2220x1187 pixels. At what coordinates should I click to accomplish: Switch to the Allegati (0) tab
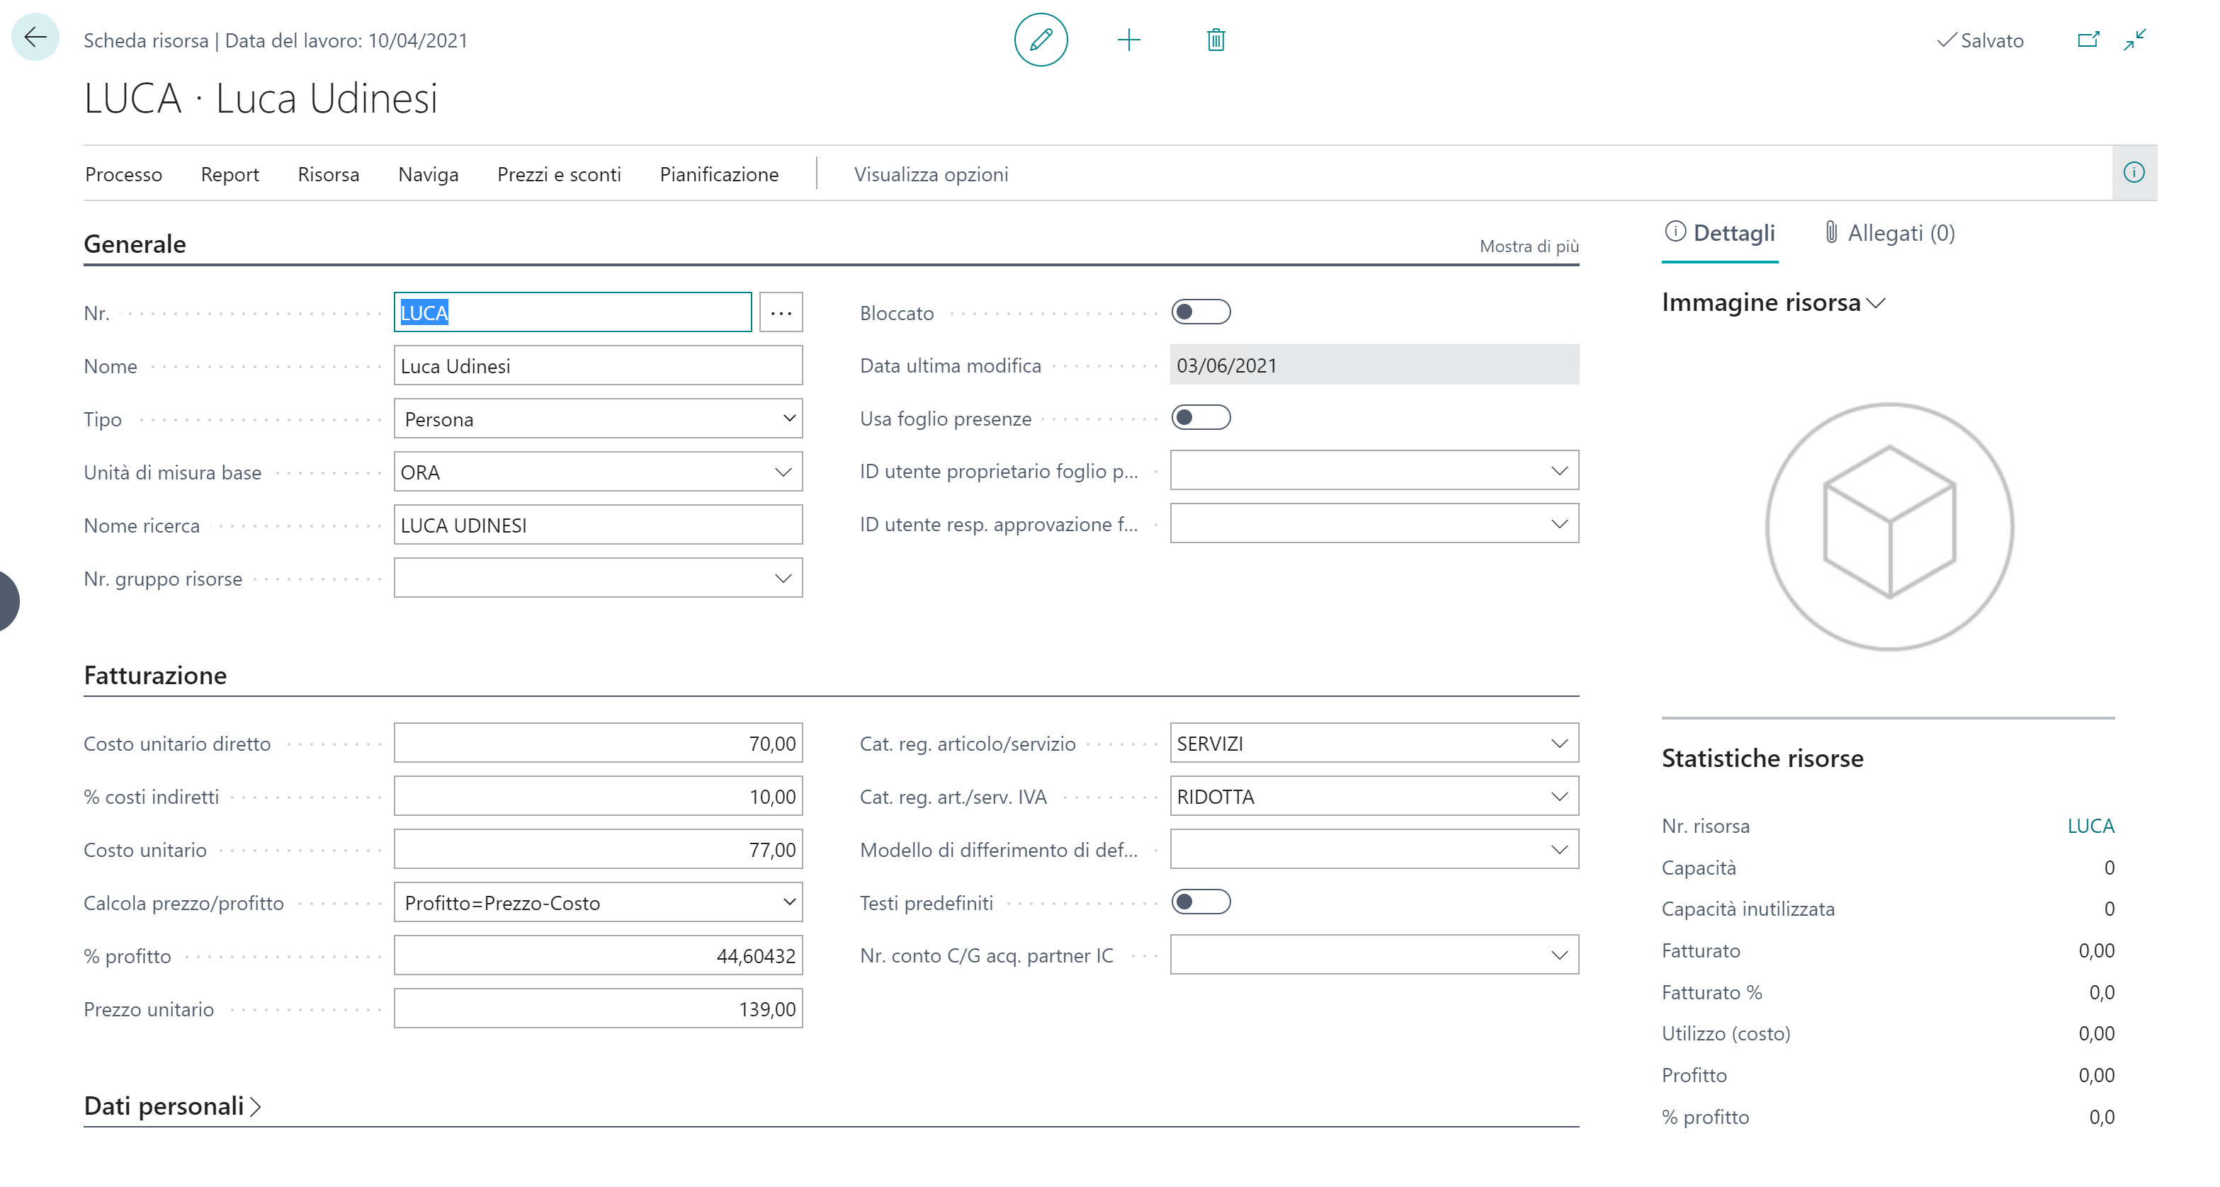coord(1890,232)
